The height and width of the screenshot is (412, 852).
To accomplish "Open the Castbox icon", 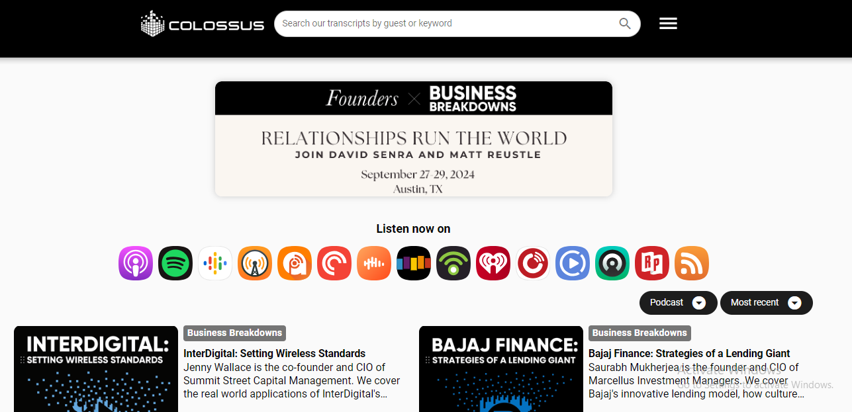I will pyautogui.click(x=374, y=263).
